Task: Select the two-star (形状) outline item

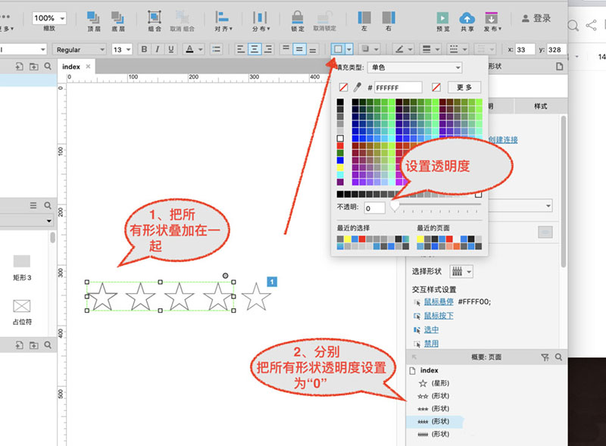Action: click(x=433, y=396)
